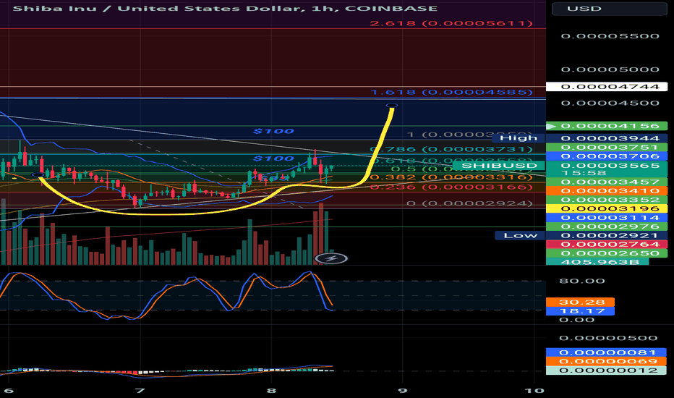The width and height of the screenshot is (674, 398).
Task: Click the yellow 0.00003196 price label
Action: coord(607,208)
